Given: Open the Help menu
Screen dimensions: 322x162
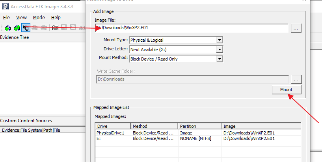Looking at the screenshot, I should coord(56,18).
